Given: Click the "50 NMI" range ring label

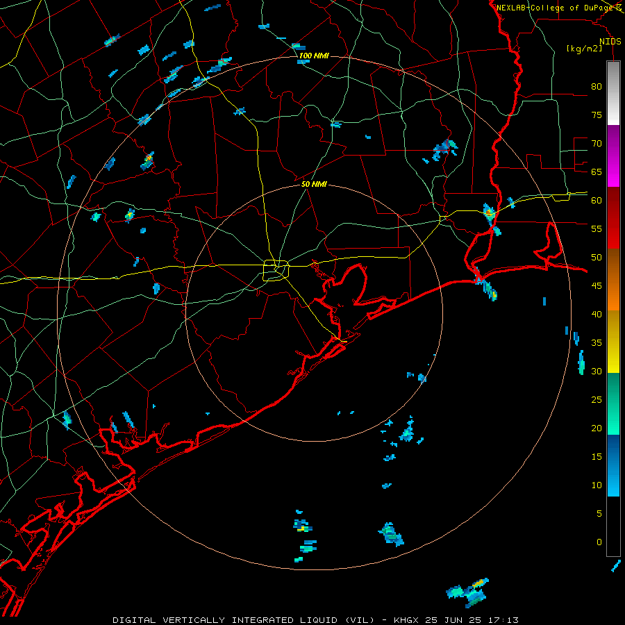Looking at the screenshot, I should click(314, 184).
